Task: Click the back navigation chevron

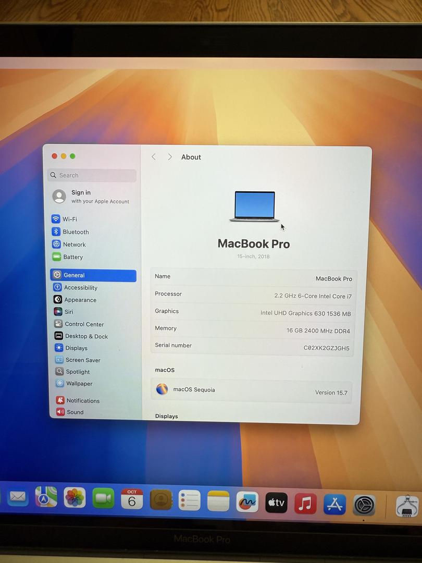Action: pos(154,157)
